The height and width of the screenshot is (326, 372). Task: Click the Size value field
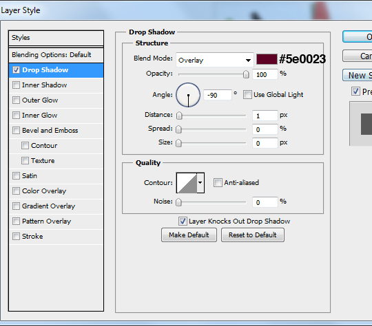(265, 143)
